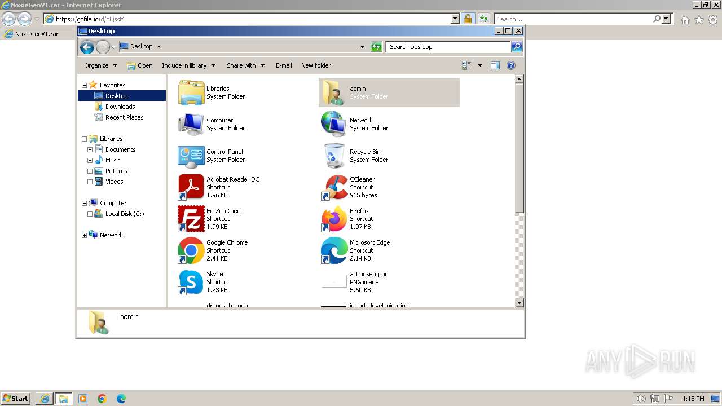The image size is (722, 406).
Task: Click the E-mail toolbar button
Action: 284,65
